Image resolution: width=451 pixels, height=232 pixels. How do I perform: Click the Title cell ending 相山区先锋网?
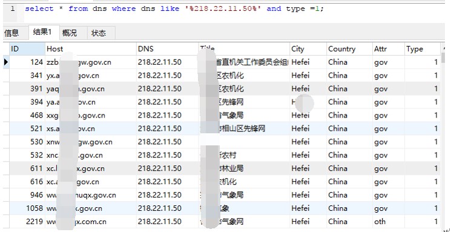[244, 128]
